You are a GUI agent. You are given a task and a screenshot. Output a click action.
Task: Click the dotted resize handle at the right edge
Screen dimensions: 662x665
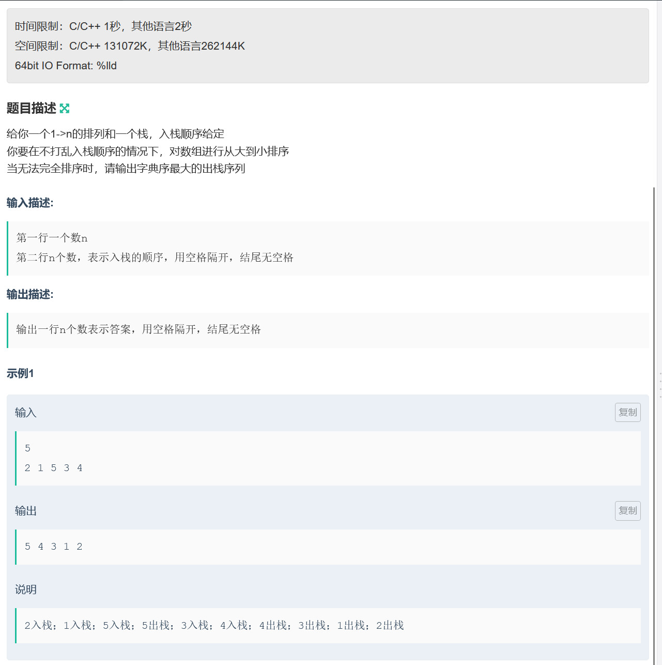660,385
